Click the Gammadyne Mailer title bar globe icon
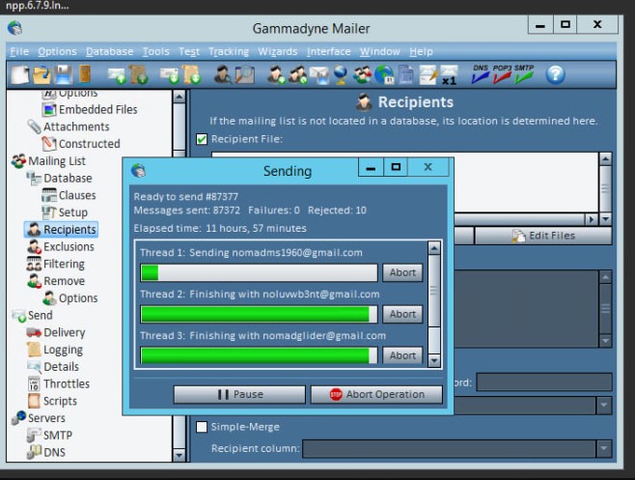Image resolution: width=635 pixels, height=480 pixels. 15,28
